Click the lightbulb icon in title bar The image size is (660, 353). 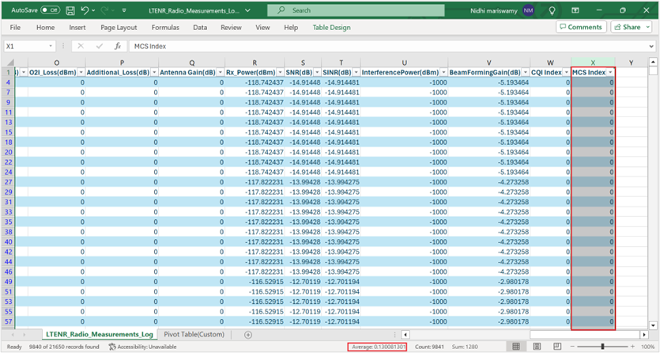[553, 10]
